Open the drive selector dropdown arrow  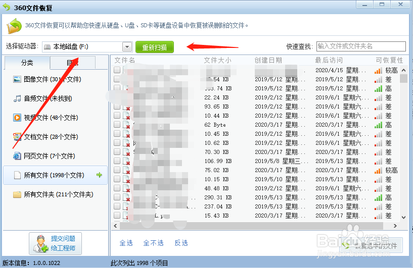[x=127, y=47]
